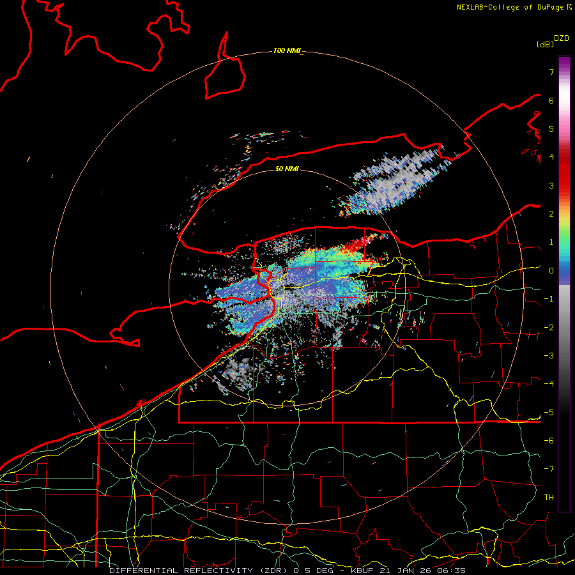The width and height of the screenshot is (575, 575).
Task: Click the legend value -7
Action: pos(549,469)
